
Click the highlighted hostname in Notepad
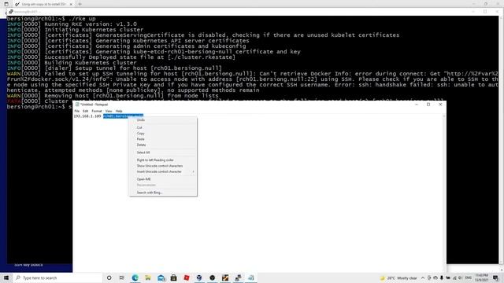pos(123,116)
